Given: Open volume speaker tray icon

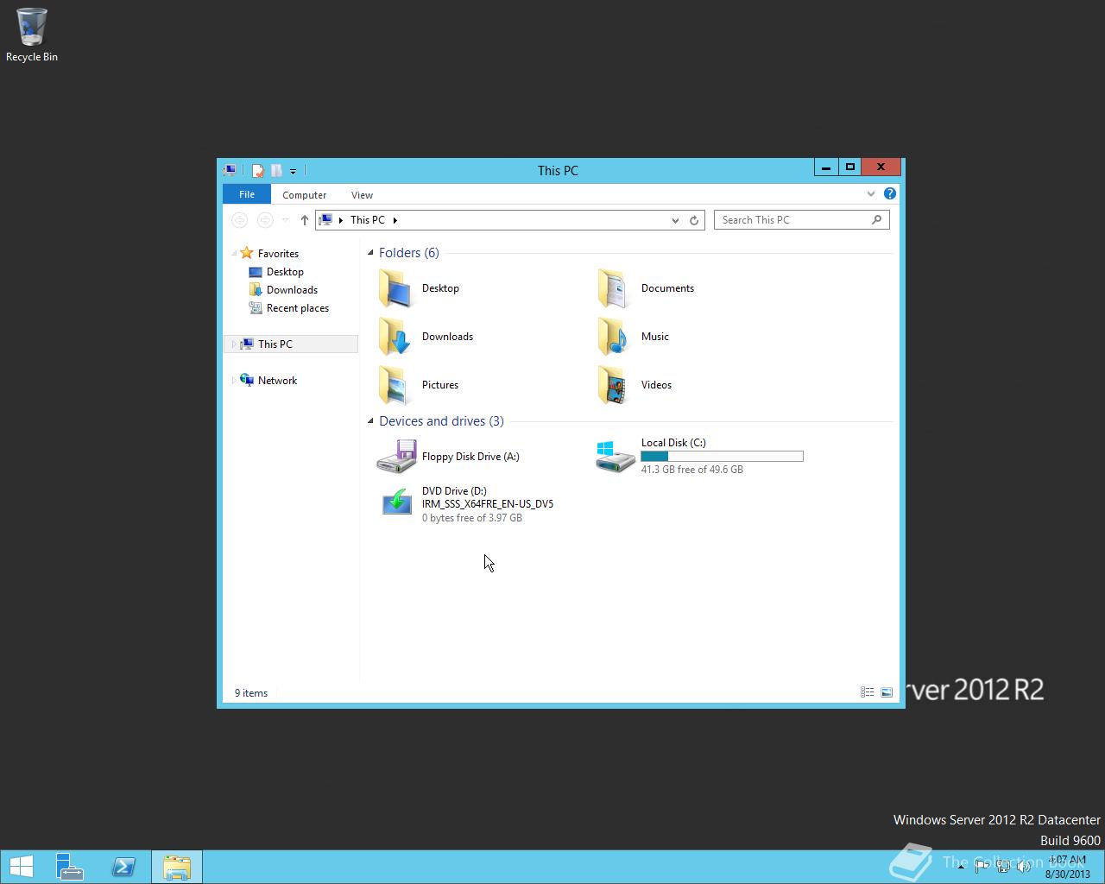Looking at the screenshot, I should pyautogui.click(x=1023, y=867).
